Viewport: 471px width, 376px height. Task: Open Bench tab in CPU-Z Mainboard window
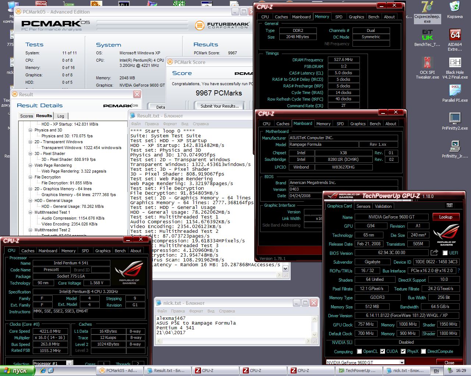375,124
